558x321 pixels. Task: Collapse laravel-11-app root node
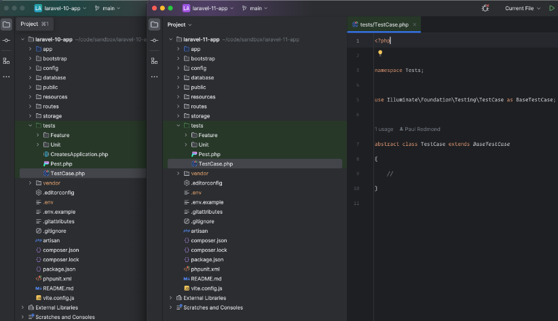[171, 39]
